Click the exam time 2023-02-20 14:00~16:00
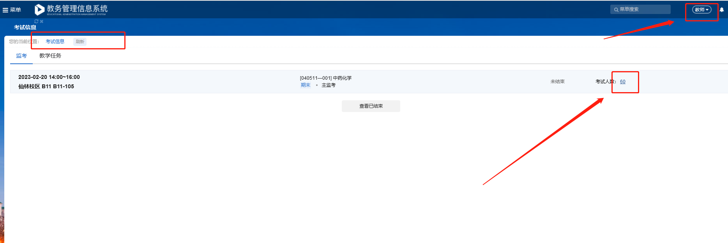728x243 pixels. point(49,77)
